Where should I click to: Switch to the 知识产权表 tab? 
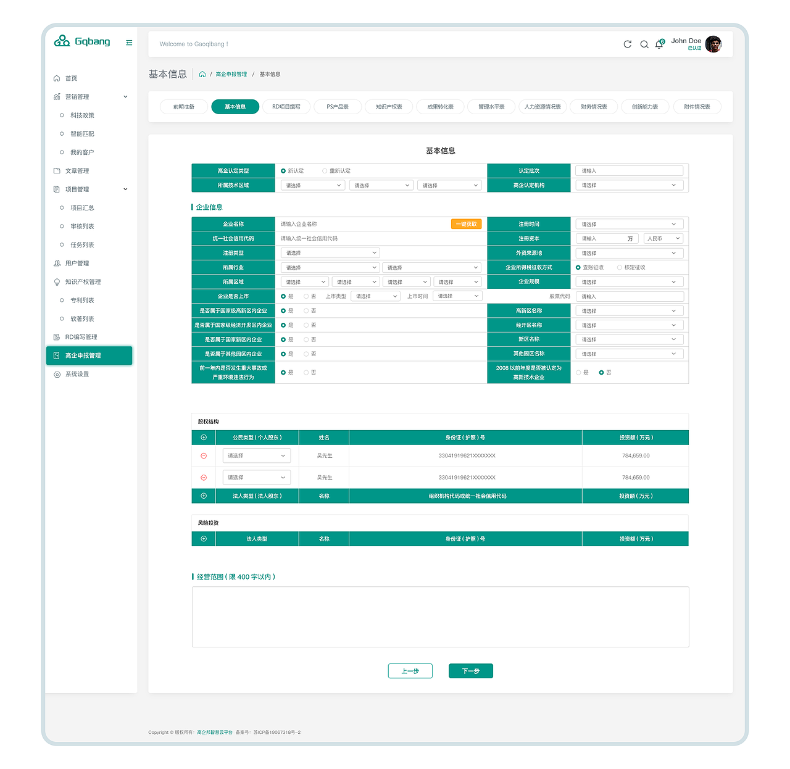[x=389, y=107]
